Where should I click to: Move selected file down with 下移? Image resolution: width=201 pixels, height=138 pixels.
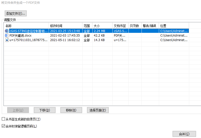[x=45, y=110]
